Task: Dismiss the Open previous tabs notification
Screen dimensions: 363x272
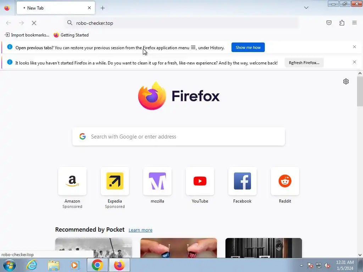Action: [354, 47]
